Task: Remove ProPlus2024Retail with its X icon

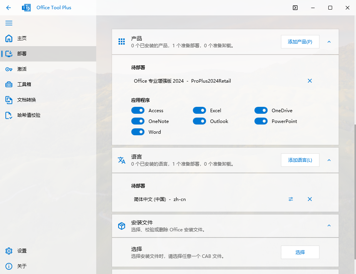Action: coord(310,81)
